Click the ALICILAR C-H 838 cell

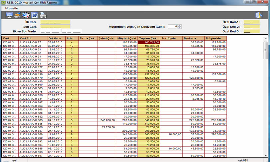pos(33,95)
